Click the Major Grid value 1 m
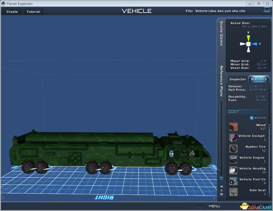The image size is (273, 211). 263,61
